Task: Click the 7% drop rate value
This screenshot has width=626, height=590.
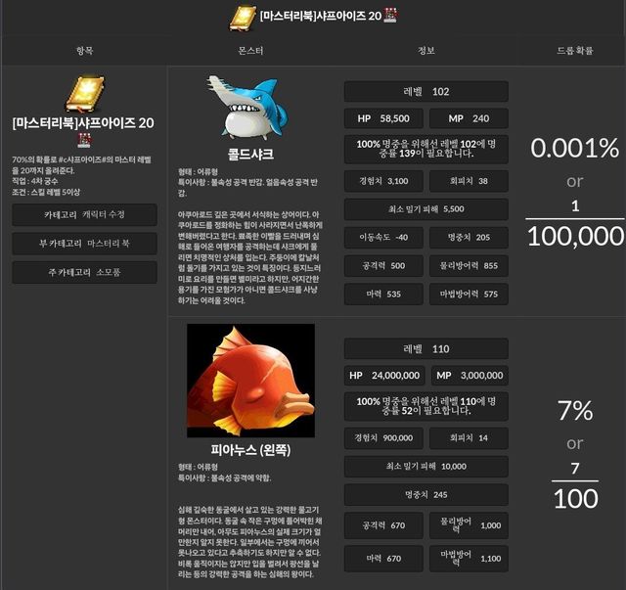Action: [574, 412]
